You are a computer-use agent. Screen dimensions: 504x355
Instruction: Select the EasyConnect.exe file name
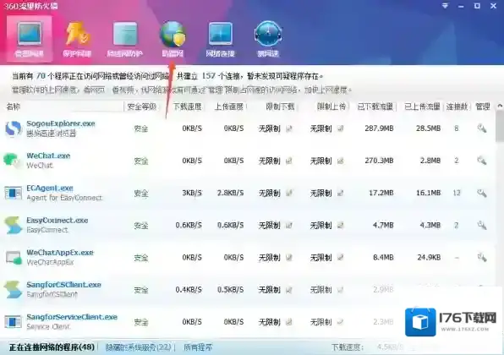click(x=58, y=221)
